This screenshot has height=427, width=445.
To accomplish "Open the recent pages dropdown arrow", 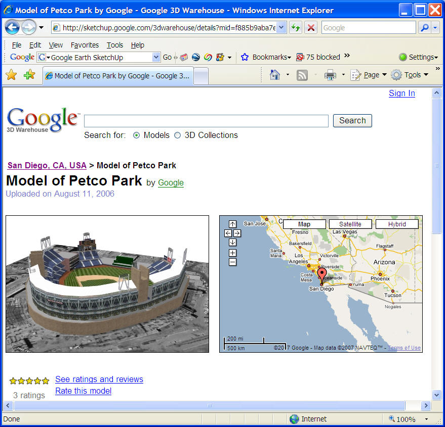I will point(42,27).
